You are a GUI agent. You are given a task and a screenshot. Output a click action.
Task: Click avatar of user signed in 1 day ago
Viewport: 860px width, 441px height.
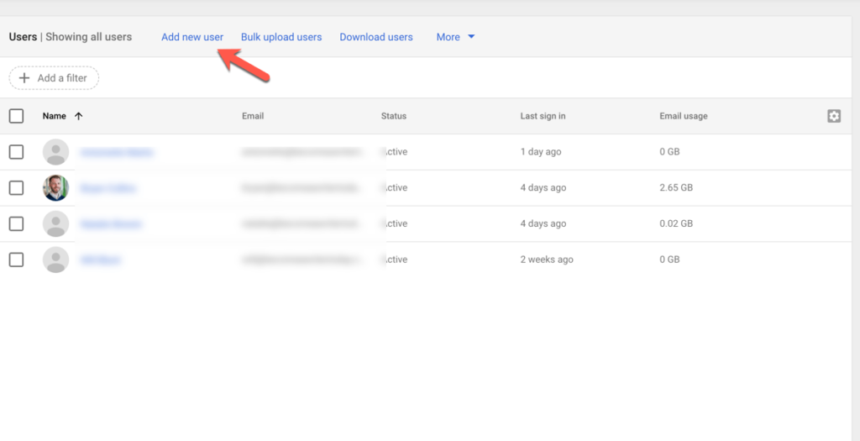[x=55, y=152]
